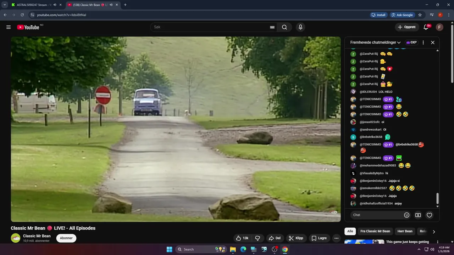Select the Fra Classic Mr Bean chip
Screen dimensions: 454x255
tap(375, 231)
